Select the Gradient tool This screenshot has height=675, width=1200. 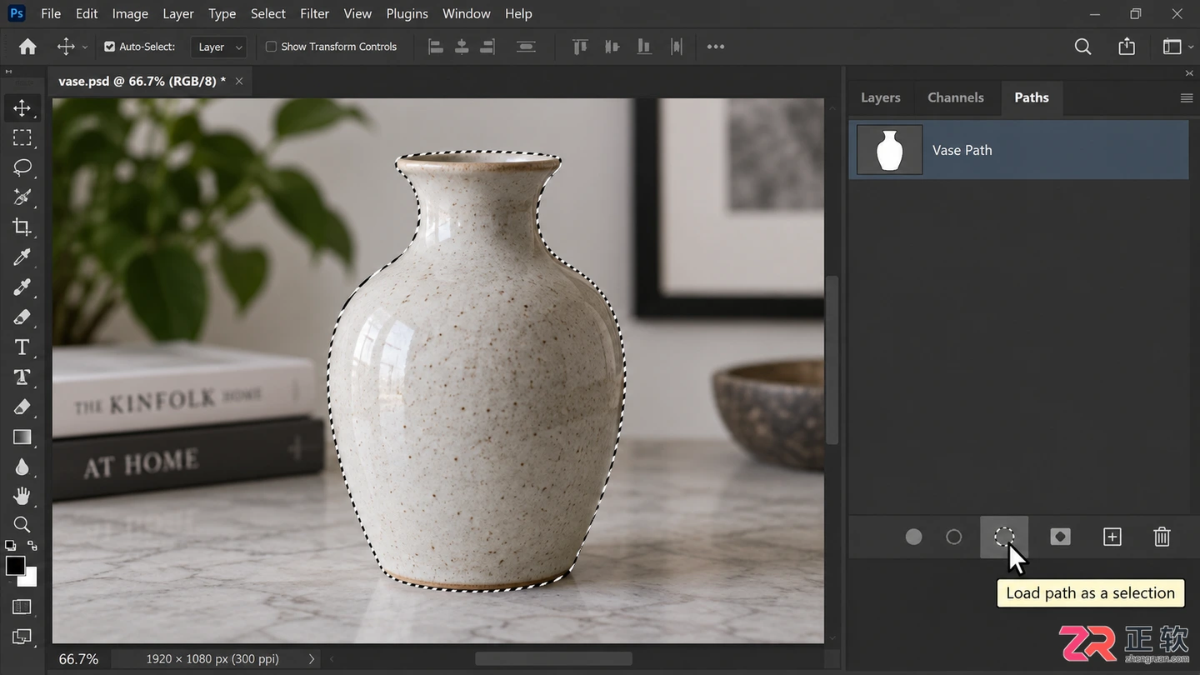[x=22, y=437]
